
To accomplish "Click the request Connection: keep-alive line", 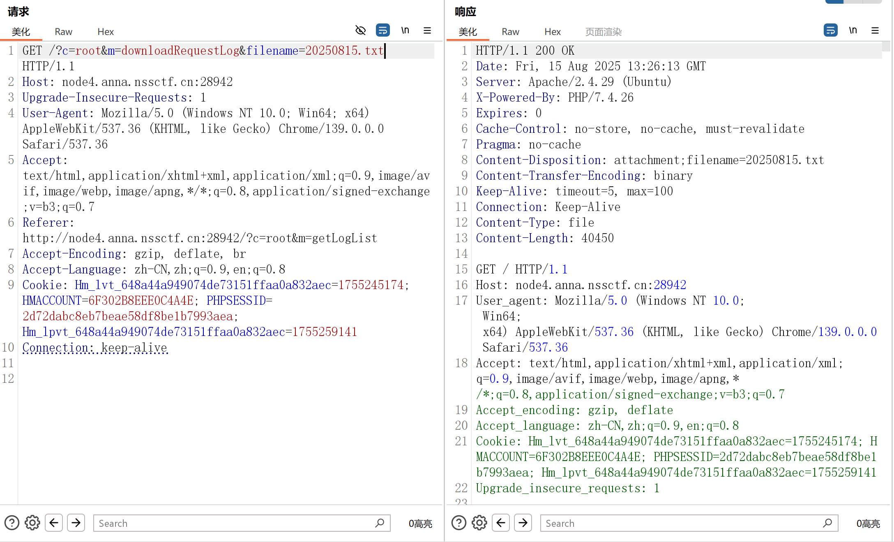I will point(95,347).
